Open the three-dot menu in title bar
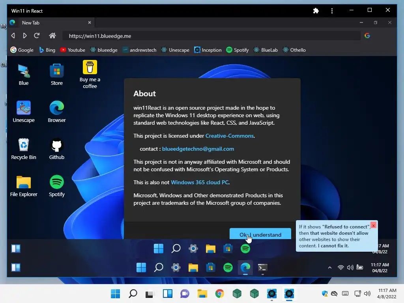Viewport: 404px width, 303px height. [x=332, y=11]
